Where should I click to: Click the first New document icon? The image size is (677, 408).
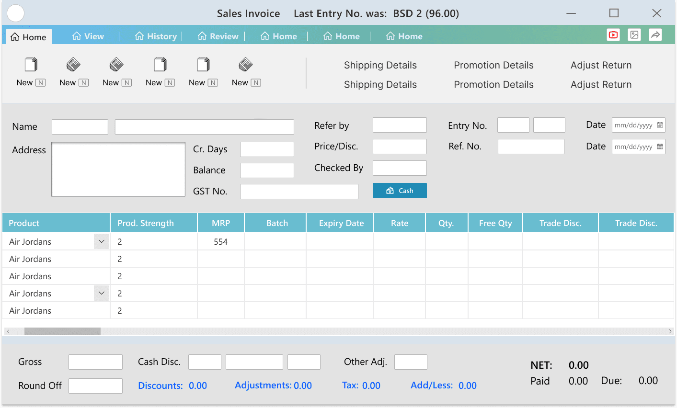[x=31, y=65]
